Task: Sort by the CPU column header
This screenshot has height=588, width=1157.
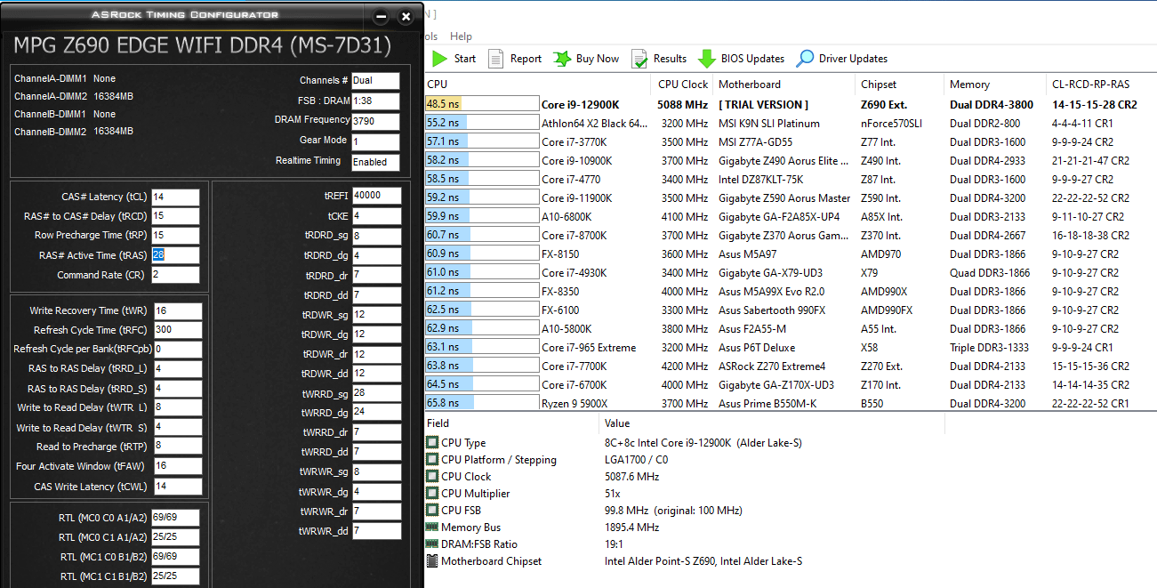Action: pos(538,85)
